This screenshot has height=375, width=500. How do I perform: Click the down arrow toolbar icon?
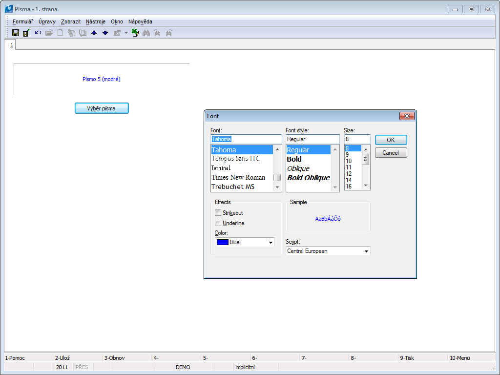pyautogui.click(x=105, y=33)
